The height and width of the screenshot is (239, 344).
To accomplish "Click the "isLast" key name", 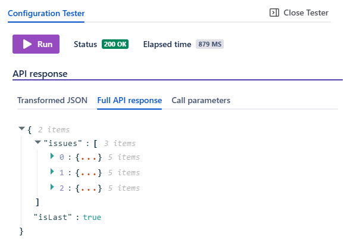I will click(52, 218).
